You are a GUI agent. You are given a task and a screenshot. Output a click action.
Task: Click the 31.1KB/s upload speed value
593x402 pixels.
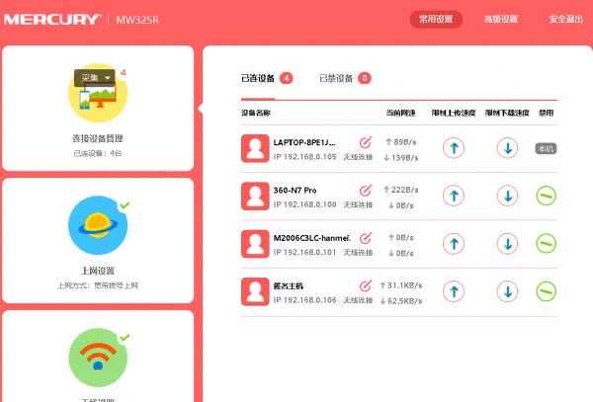[404, 285]
